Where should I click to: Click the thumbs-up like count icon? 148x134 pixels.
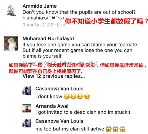coord(91,63)
